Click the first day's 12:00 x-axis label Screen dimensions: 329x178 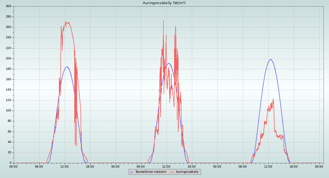pyautogui.click(x=65, y=166)
